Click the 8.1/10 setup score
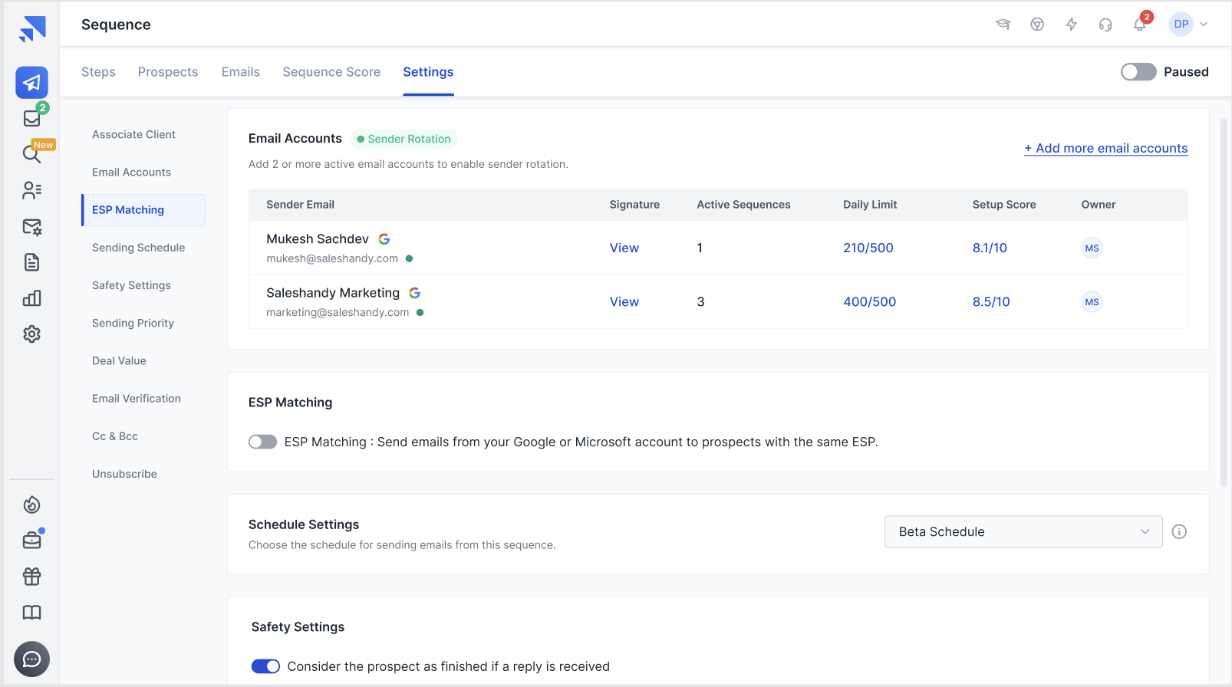Viewport: 1232px width, 687px height. (990, 248)
